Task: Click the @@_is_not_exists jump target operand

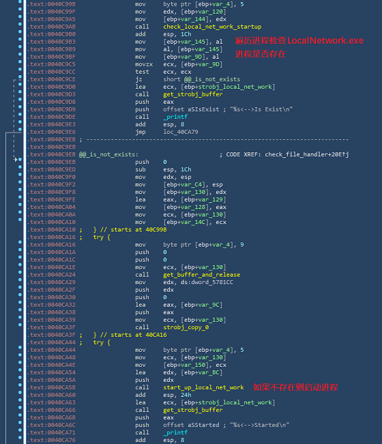Action: click(212, 79)
